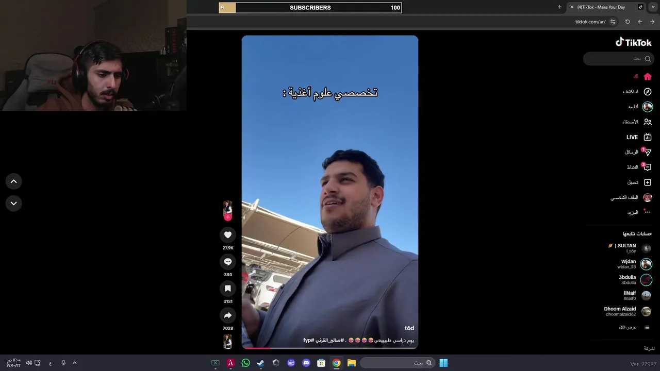Open the Friends people icon
Screen dimensions: 660x371
pyautogui.click(x=648, y=122)
